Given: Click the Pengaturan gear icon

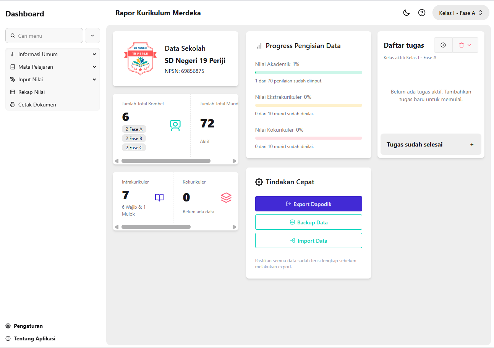Looking at the screenshot, I should (x=9, y=326).
